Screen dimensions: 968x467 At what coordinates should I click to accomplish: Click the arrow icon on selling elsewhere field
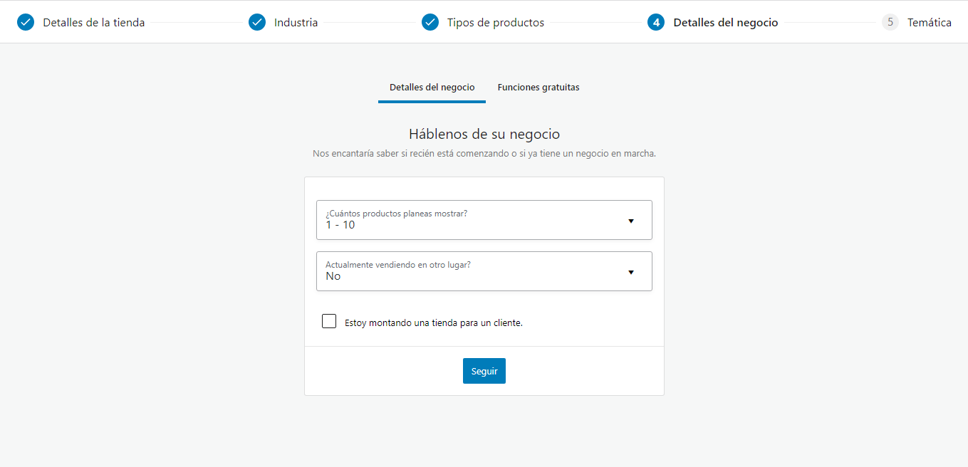(631, 272)
